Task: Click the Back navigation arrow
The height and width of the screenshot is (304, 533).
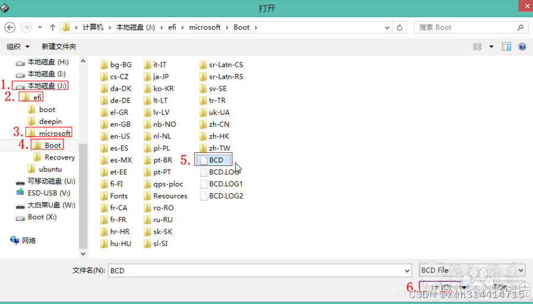Action: (9, 27)
